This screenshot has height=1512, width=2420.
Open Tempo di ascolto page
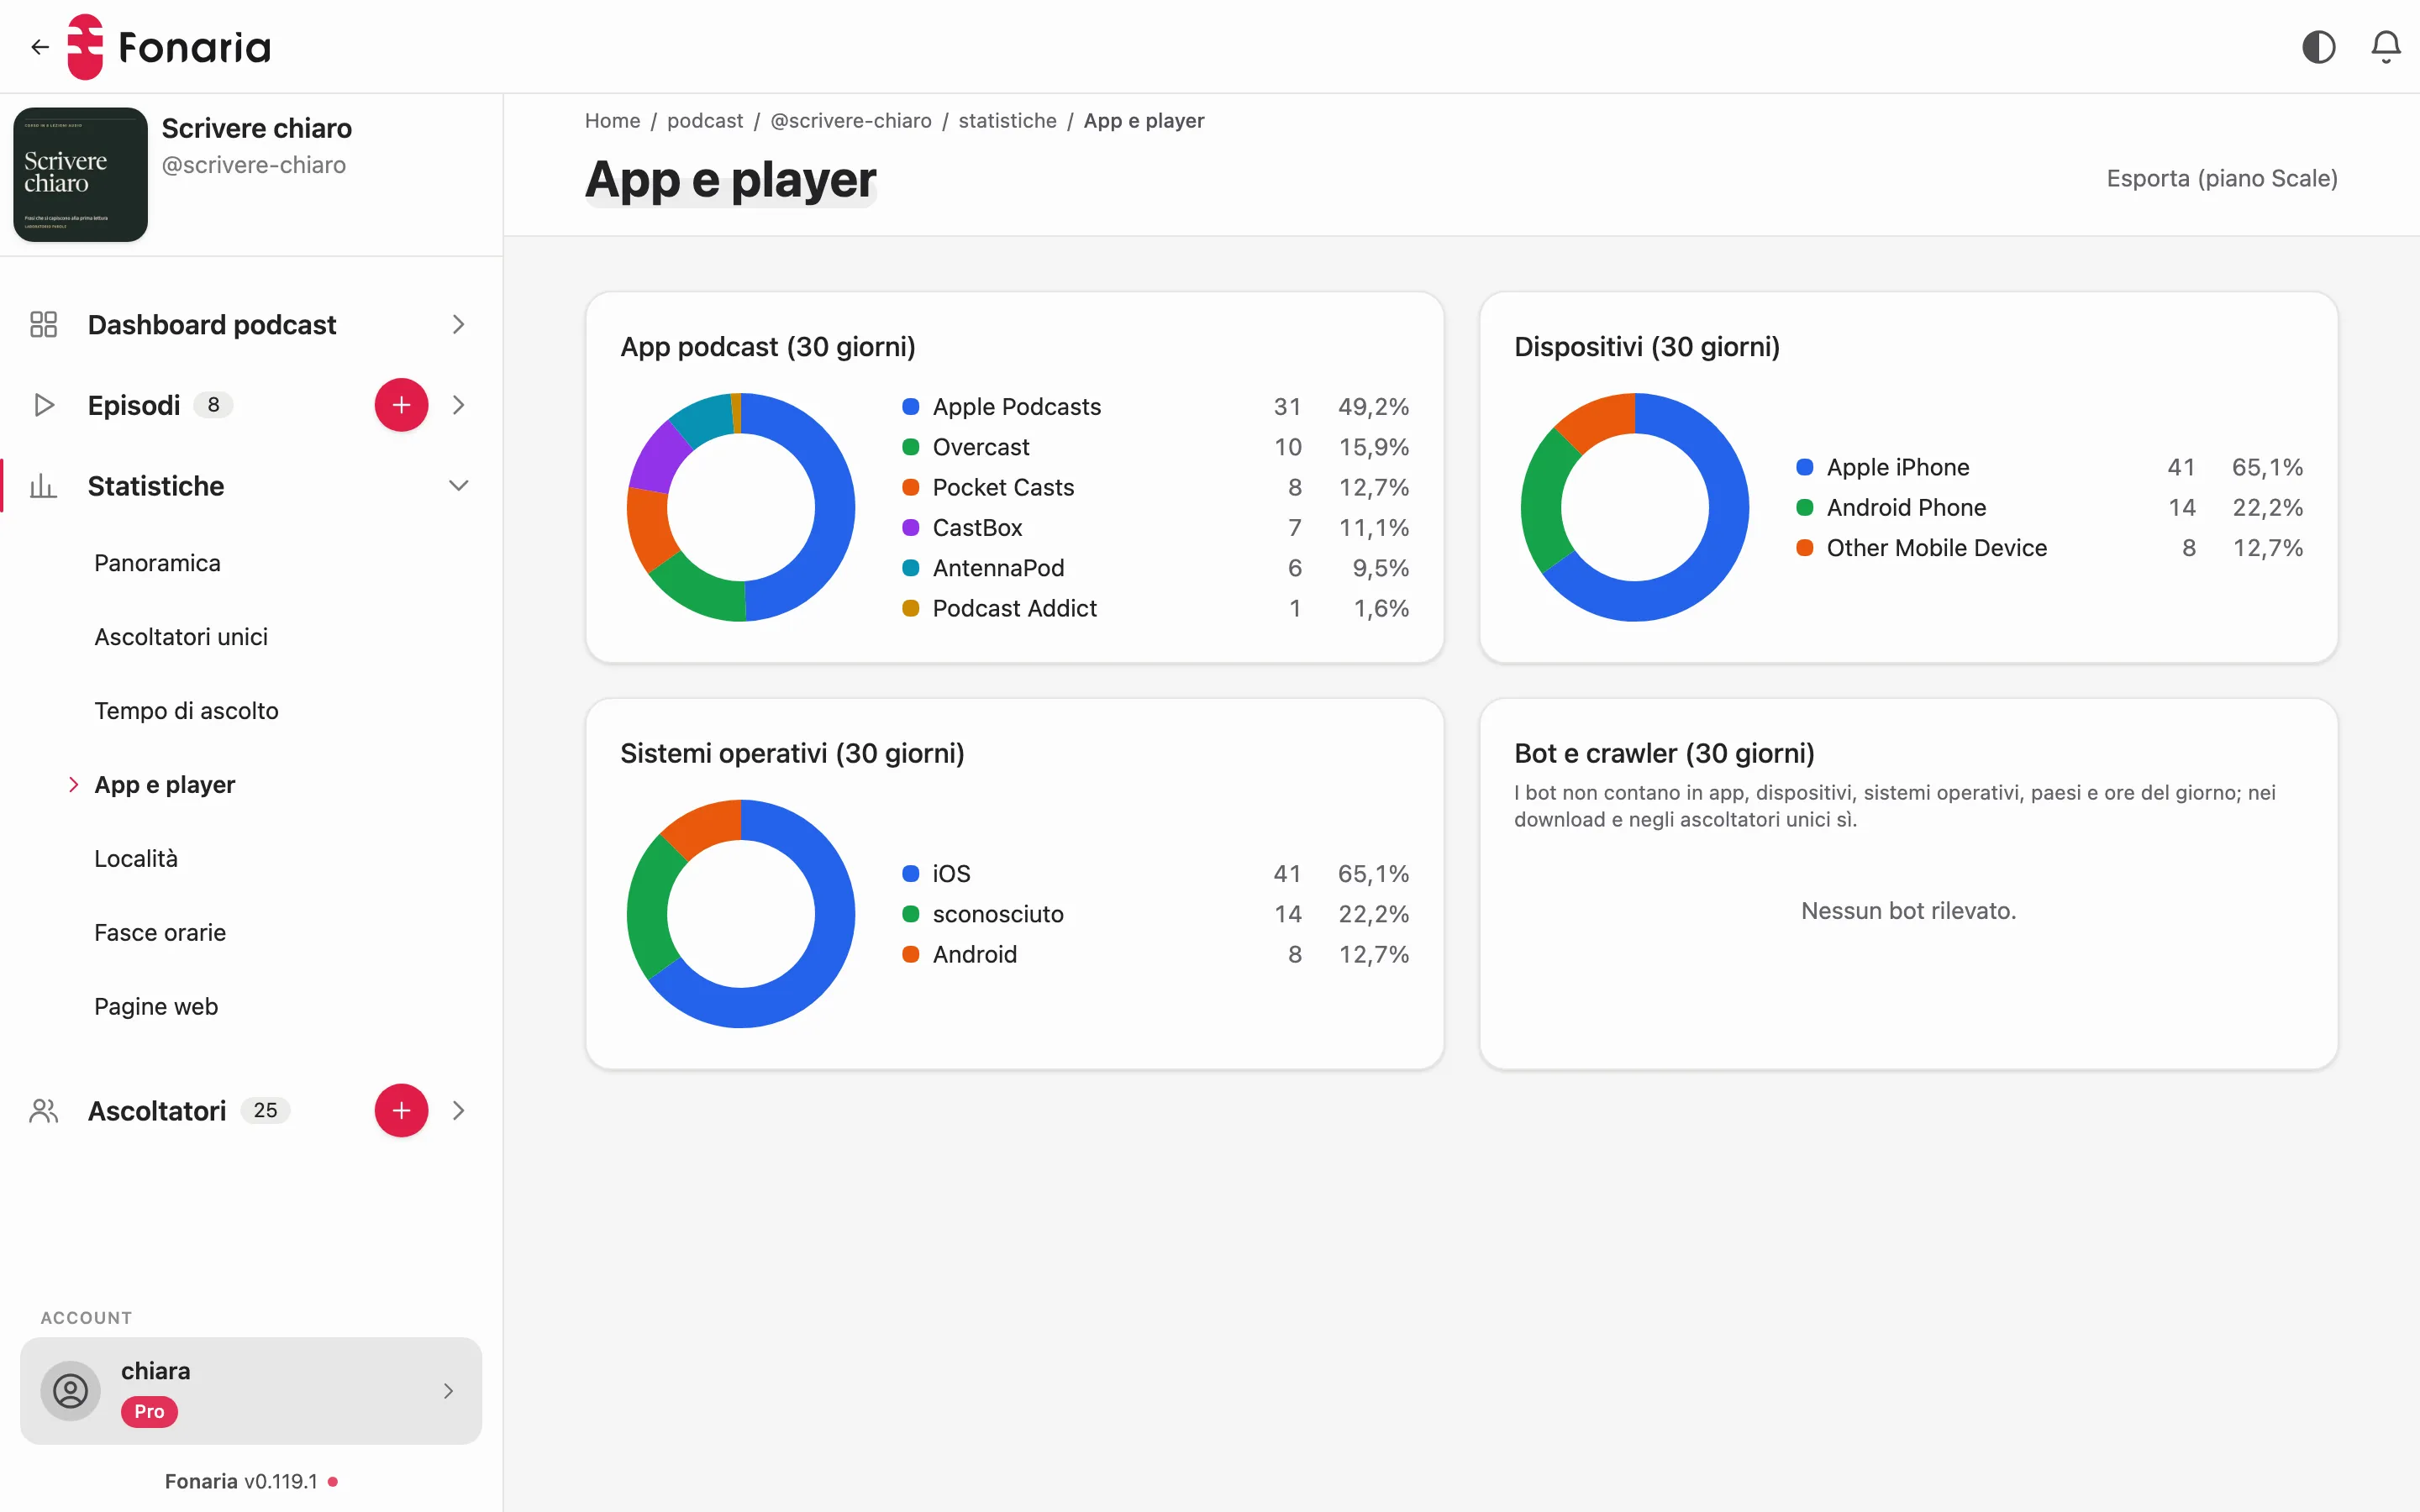coord(186,711)
